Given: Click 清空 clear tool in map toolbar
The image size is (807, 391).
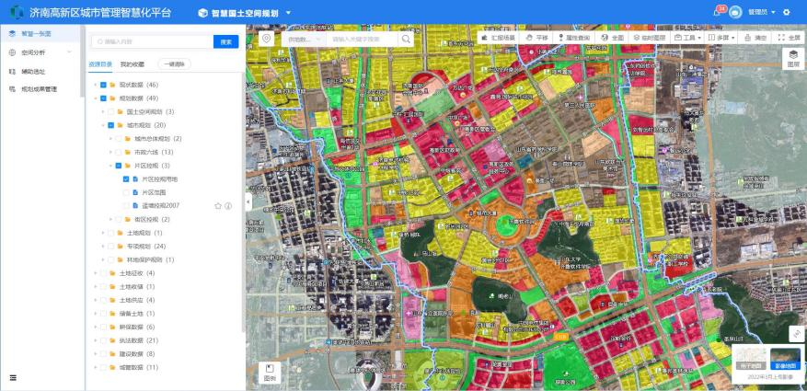Looking at the screenshot, I should pyautogui.click(x=755, y=38).
